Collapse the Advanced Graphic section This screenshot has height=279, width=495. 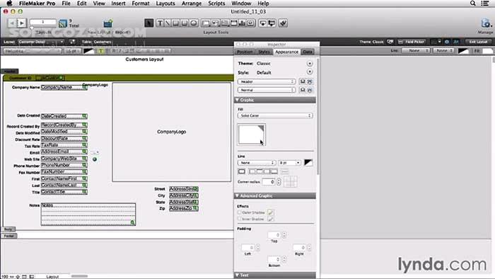click(237, 196)
